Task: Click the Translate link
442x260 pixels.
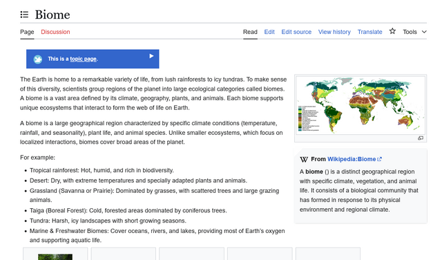Action: click(370, 32)
